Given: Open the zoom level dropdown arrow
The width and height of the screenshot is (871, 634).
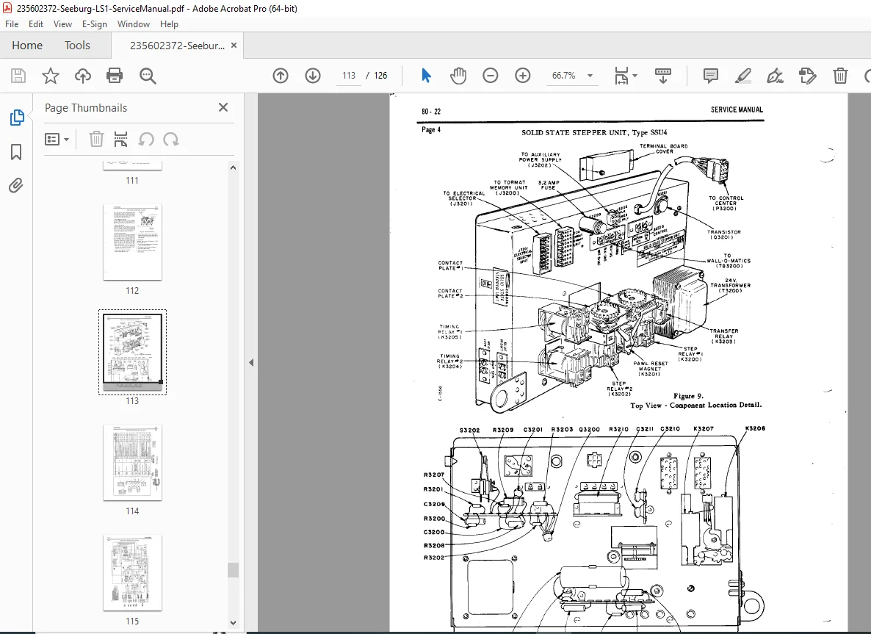Looking at the screenshot, I should click(590, 76).
